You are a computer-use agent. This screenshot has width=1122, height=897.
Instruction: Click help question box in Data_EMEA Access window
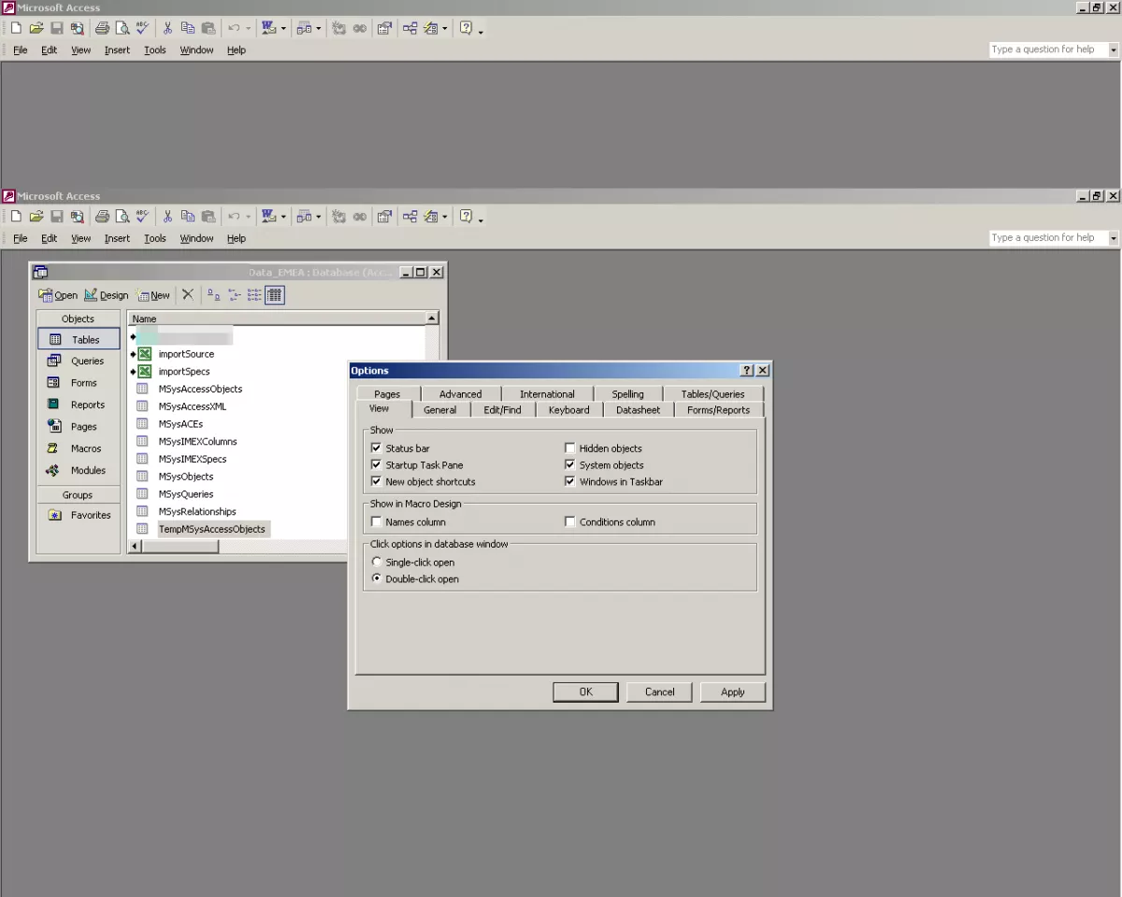point(1048,238)
